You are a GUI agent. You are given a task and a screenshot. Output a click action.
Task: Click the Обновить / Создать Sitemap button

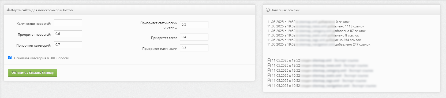tap(32, 73)
